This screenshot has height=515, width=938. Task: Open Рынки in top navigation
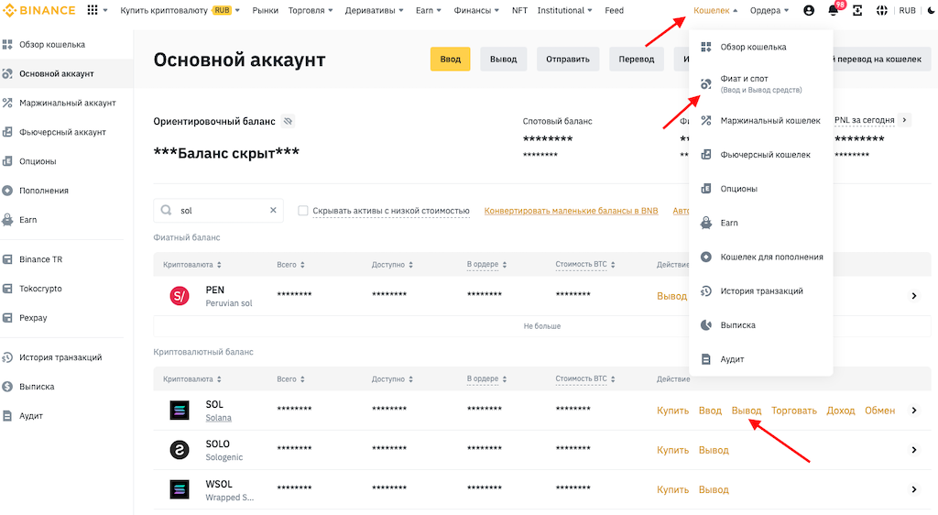point(265,10)
